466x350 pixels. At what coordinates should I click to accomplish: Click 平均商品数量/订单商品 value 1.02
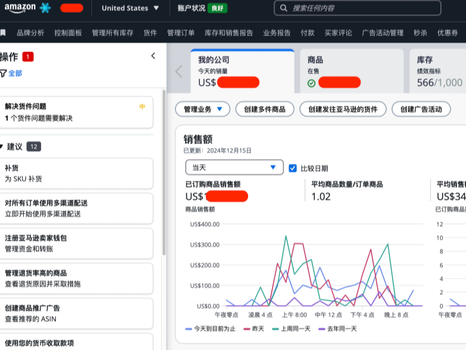321,197
